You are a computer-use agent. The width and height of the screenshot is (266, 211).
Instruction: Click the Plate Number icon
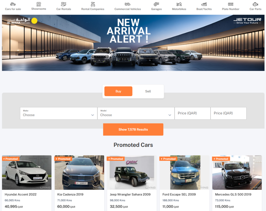(x=231, y=4)
